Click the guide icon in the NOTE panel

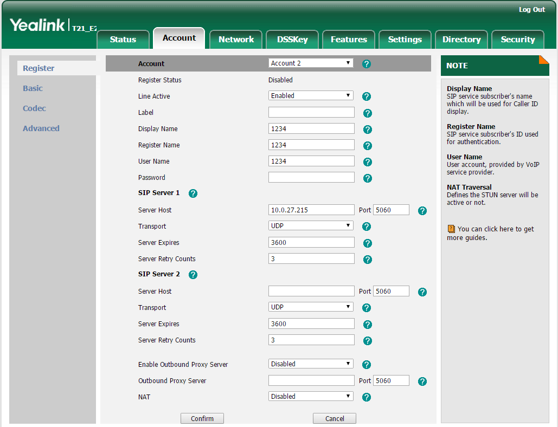coord(451,229)
